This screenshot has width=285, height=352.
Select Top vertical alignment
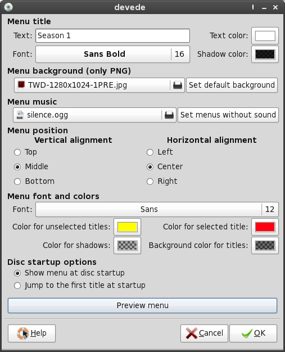17,152
